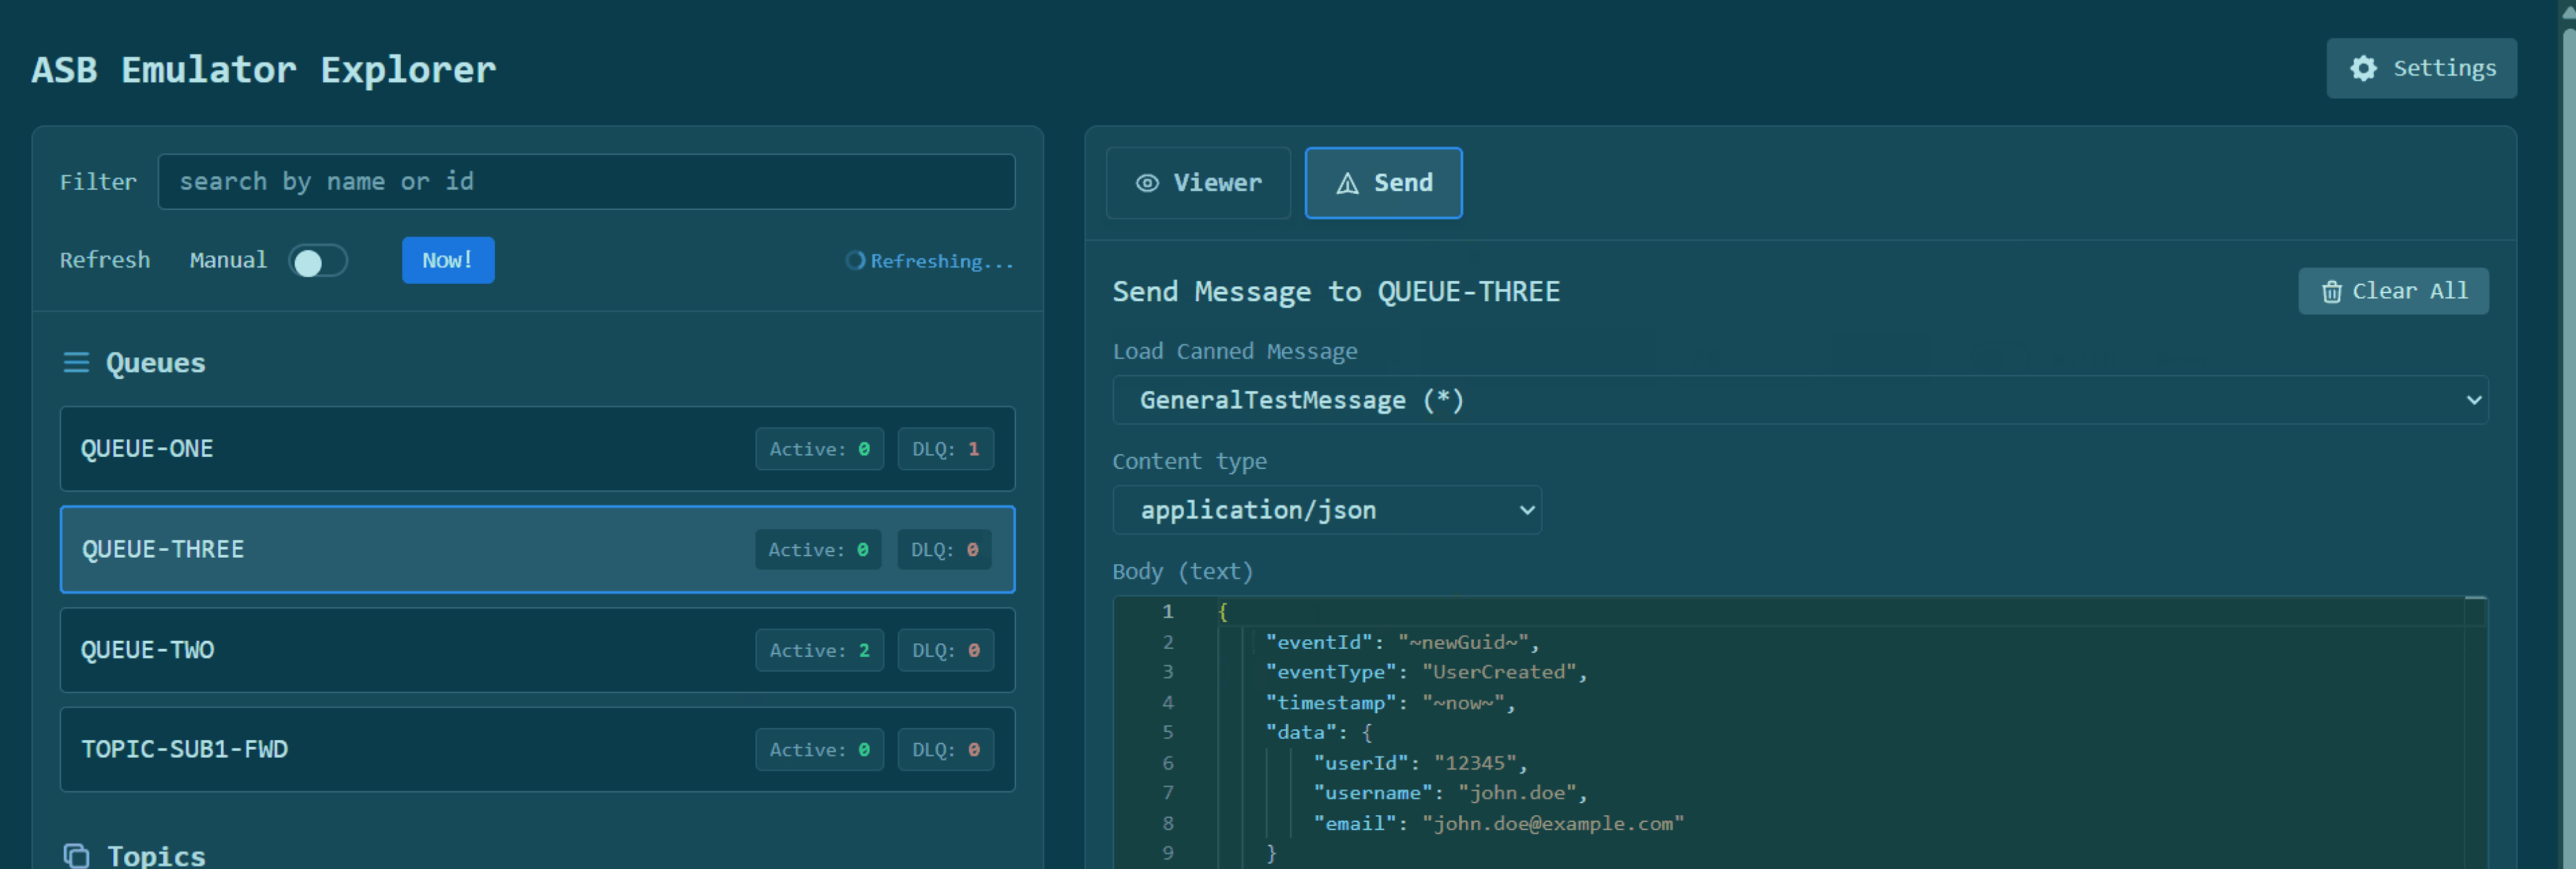Click the trash icon in Clear All

(2332, 291)
